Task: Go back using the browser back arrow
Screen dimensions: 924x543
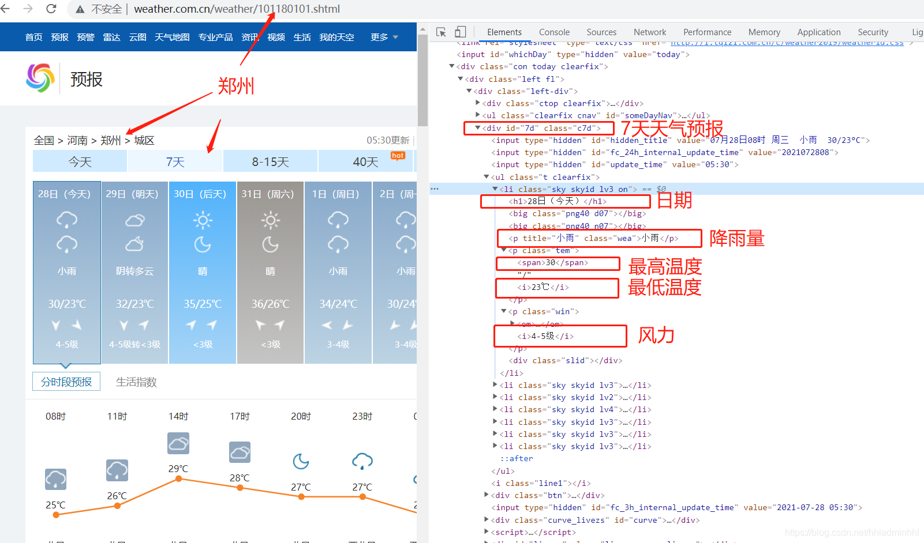Action: coord(6,9)
